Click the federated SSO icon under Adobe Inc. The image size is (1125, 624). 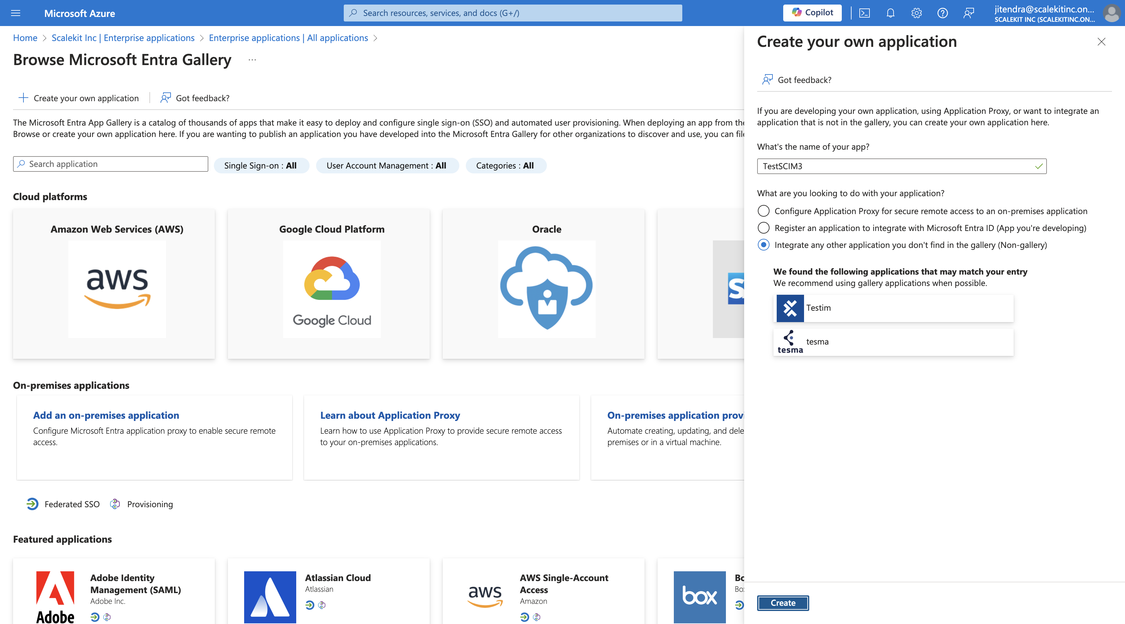(95, 617)
